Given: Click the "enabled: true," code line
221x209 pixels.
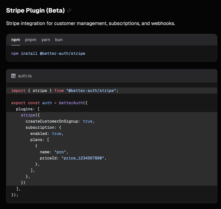Looking at the screenshot, I should coord(47,133).
